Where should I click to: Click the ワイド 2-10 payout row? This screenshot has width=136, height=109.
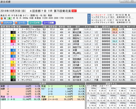[63, 91]
